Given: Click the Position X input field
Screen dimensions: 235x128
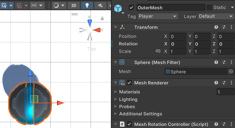Looking at the screenshot, I should click(x=178, y=36).
